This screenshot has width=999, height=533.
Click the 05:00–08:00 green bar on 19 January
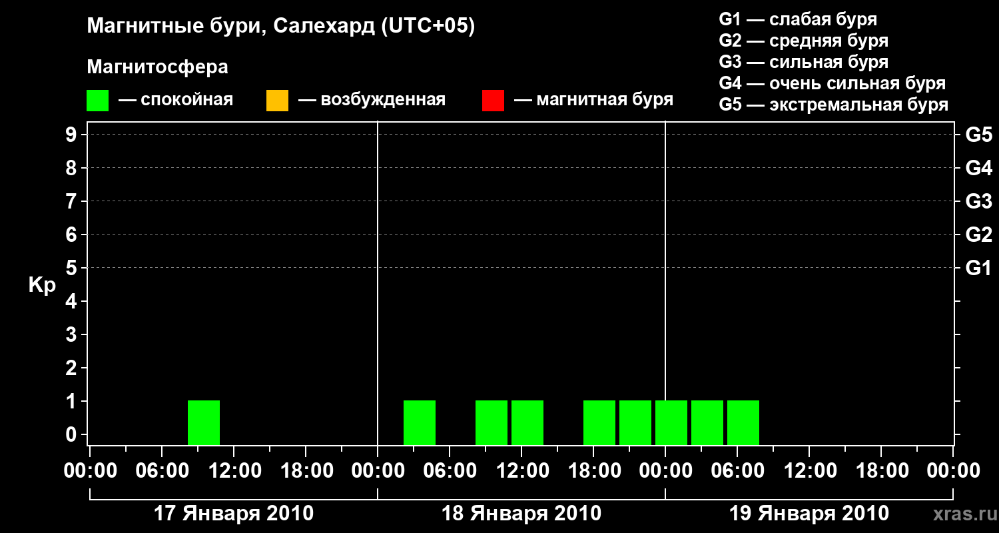(743, 422)
